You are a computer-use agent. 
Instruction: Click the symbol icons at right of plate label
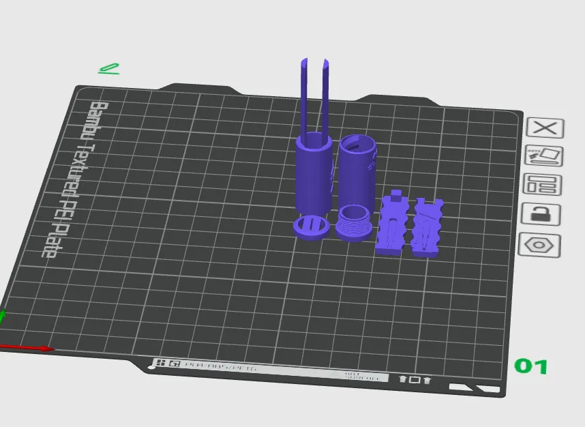pyautogui.click(x=415, y=379)
